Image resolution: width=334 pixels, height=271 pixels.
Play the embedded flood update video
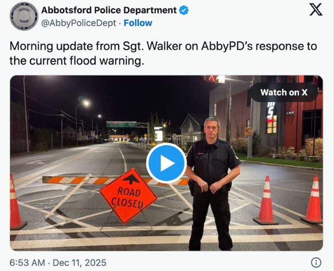[x=167, y=163]
